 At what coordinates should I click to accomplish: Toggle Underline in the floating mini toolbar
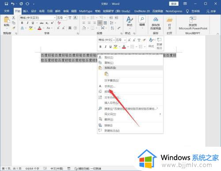pos(110,47)
